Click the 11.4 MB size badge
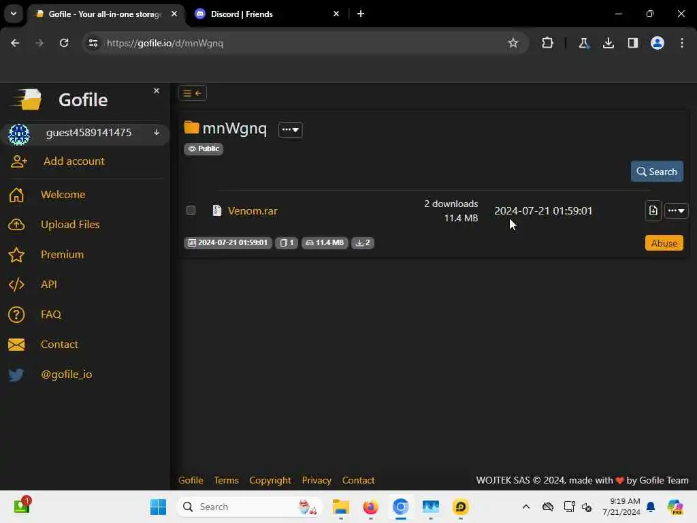697x523 pixels. point(325,243)
